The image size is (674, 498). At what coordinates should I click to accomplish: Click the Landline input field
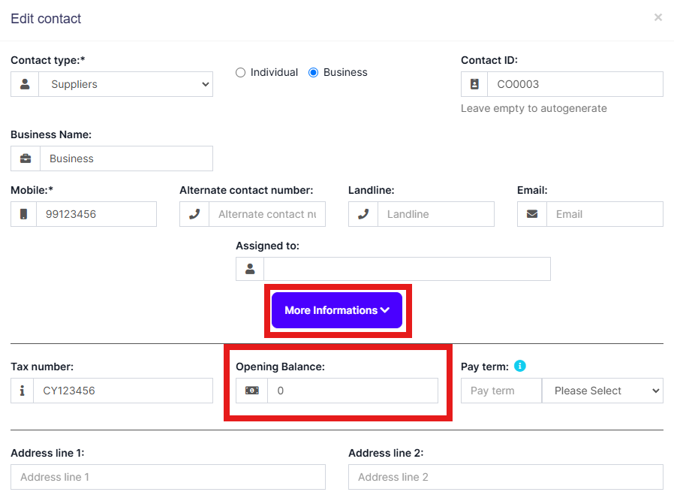435,214
